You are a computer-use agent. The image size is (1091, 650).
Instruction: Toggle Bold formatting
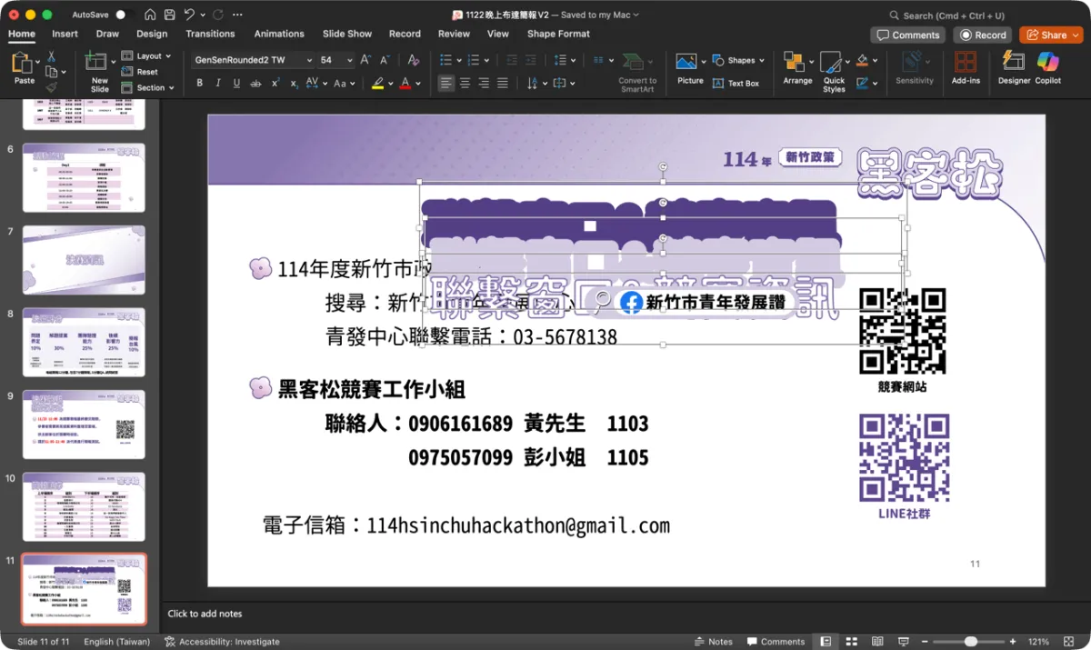point(200,83)
